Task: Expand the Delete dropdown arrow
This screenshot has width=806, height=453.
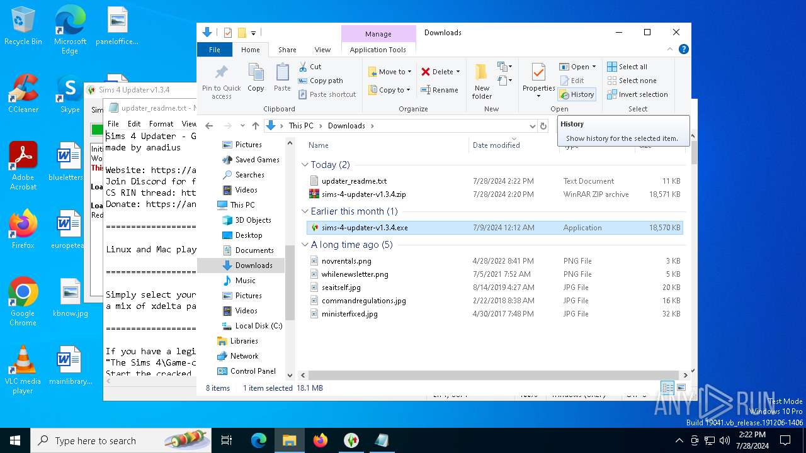Action: coord(458,72)
